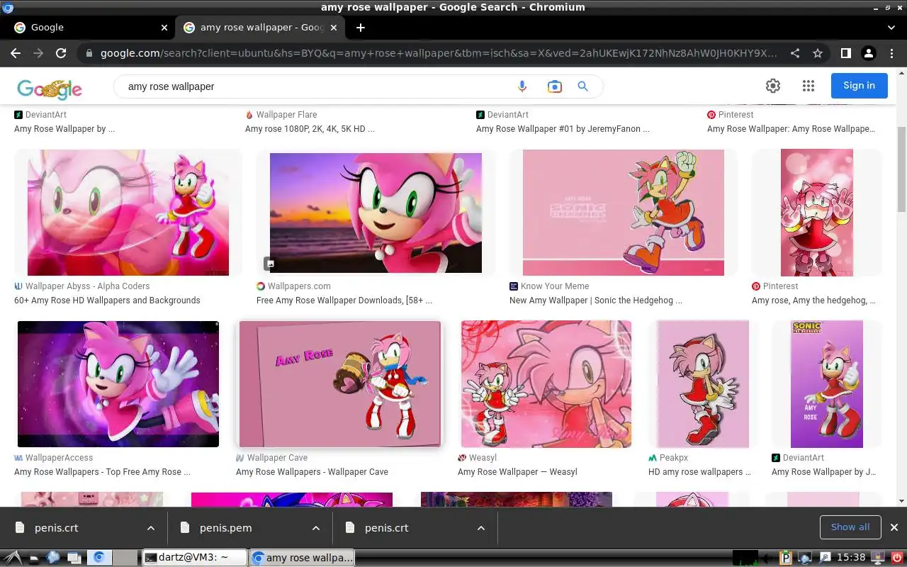Open the Wallpaper Abyss Amy Rose thumbnail
Image resolution: width=907 pixels, height=567 pixels.
point(128,213)
